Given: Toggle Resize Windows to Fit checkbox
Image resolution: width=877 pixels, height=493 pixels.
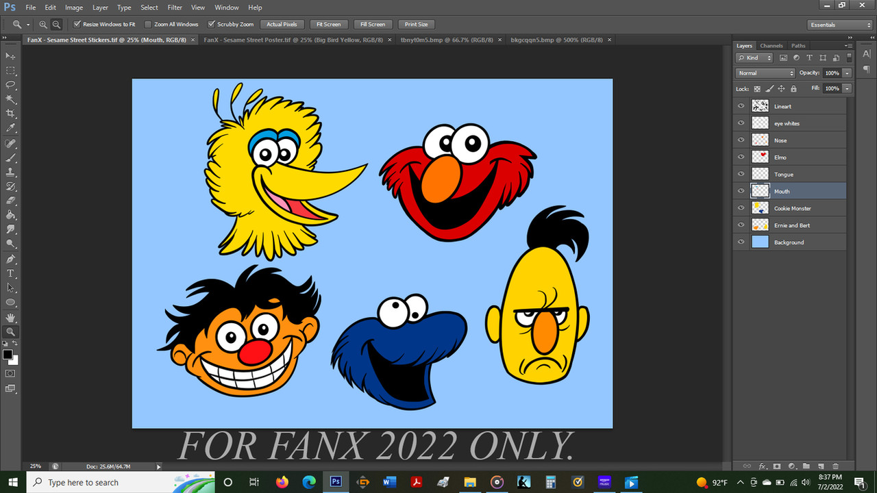Looking at the screenshot, I should (77, 24).
